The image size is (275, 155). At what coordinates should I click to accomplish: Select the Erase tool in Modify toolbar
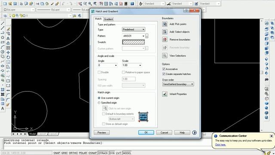point(8,29)
